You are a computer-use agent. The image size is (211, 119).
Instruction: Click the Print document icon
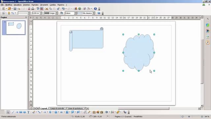click(33, 9)
